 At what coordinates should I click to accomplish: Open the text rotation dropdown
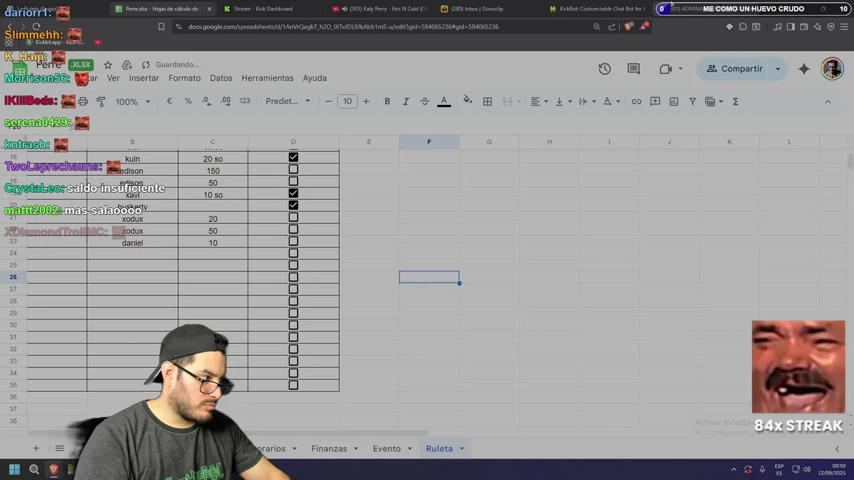611,101
